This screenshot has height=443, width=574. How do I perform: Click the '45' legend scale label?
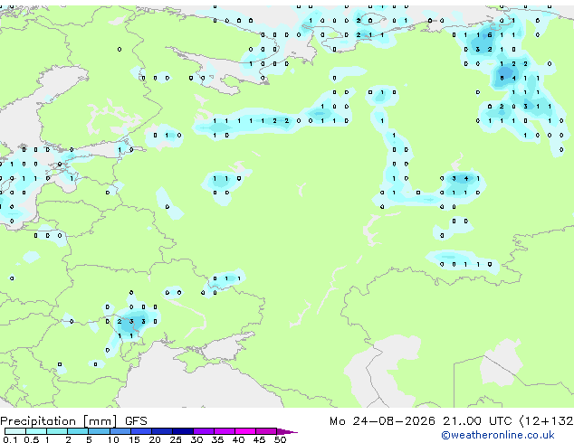pos(259,439)
